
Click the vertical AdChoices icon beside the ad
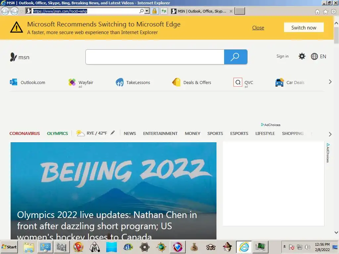tap(328, 152)
